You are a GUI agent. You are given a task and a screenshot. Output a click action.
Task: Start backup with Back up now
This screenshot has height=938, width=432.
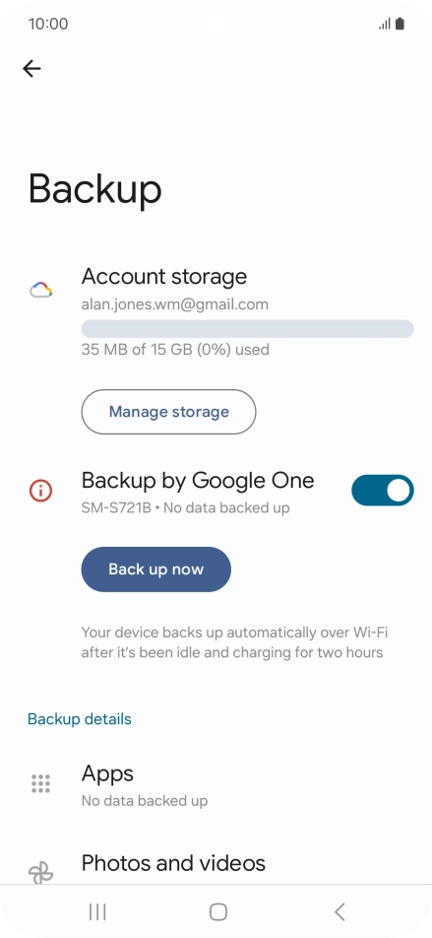tap(155, 569)
